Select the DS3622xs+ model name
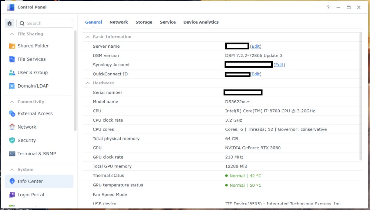This screenshot has width=370, height=210. point(237,102)
